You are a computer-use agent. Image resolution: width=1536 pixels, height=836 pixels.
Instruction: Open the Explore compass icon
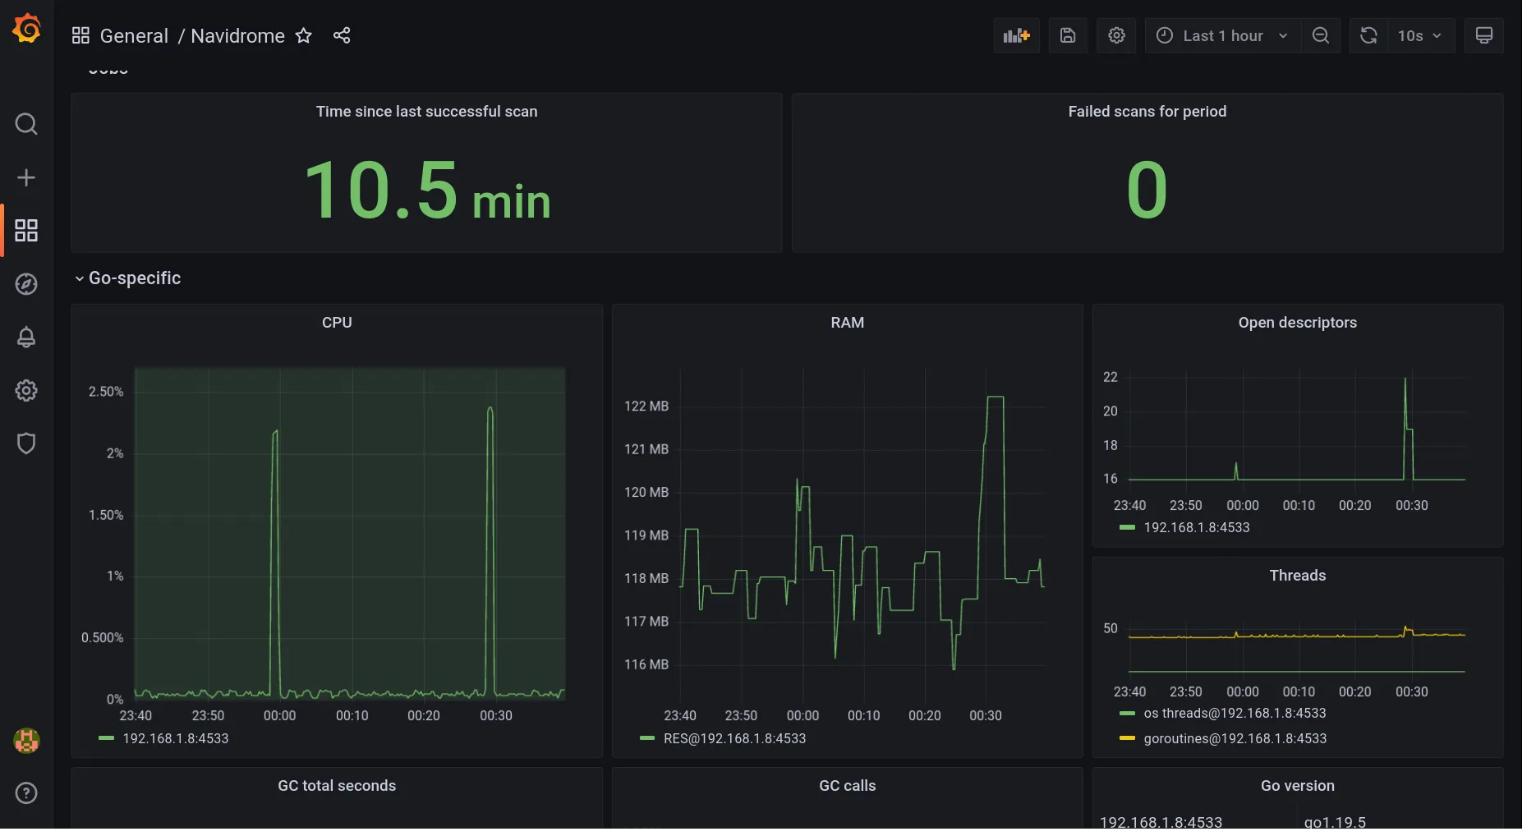pyautogui.click(x=26, y=284)
